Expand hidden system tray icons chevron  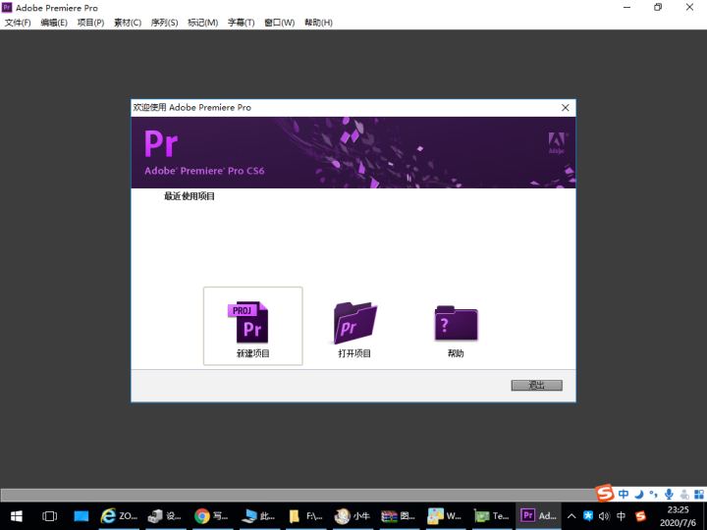tap(571, 516)
